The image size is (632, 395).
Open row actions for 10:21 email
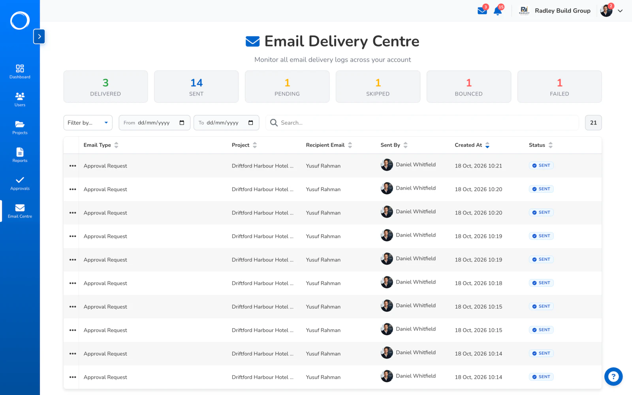73,166
